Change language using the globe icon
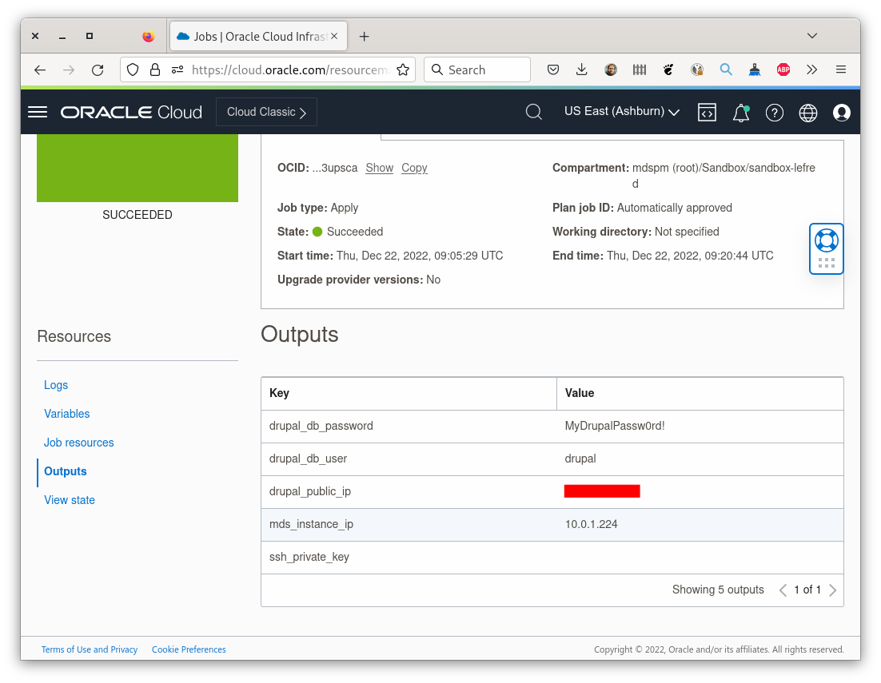This screenshot has width=881, height=683. pos(807,112)
